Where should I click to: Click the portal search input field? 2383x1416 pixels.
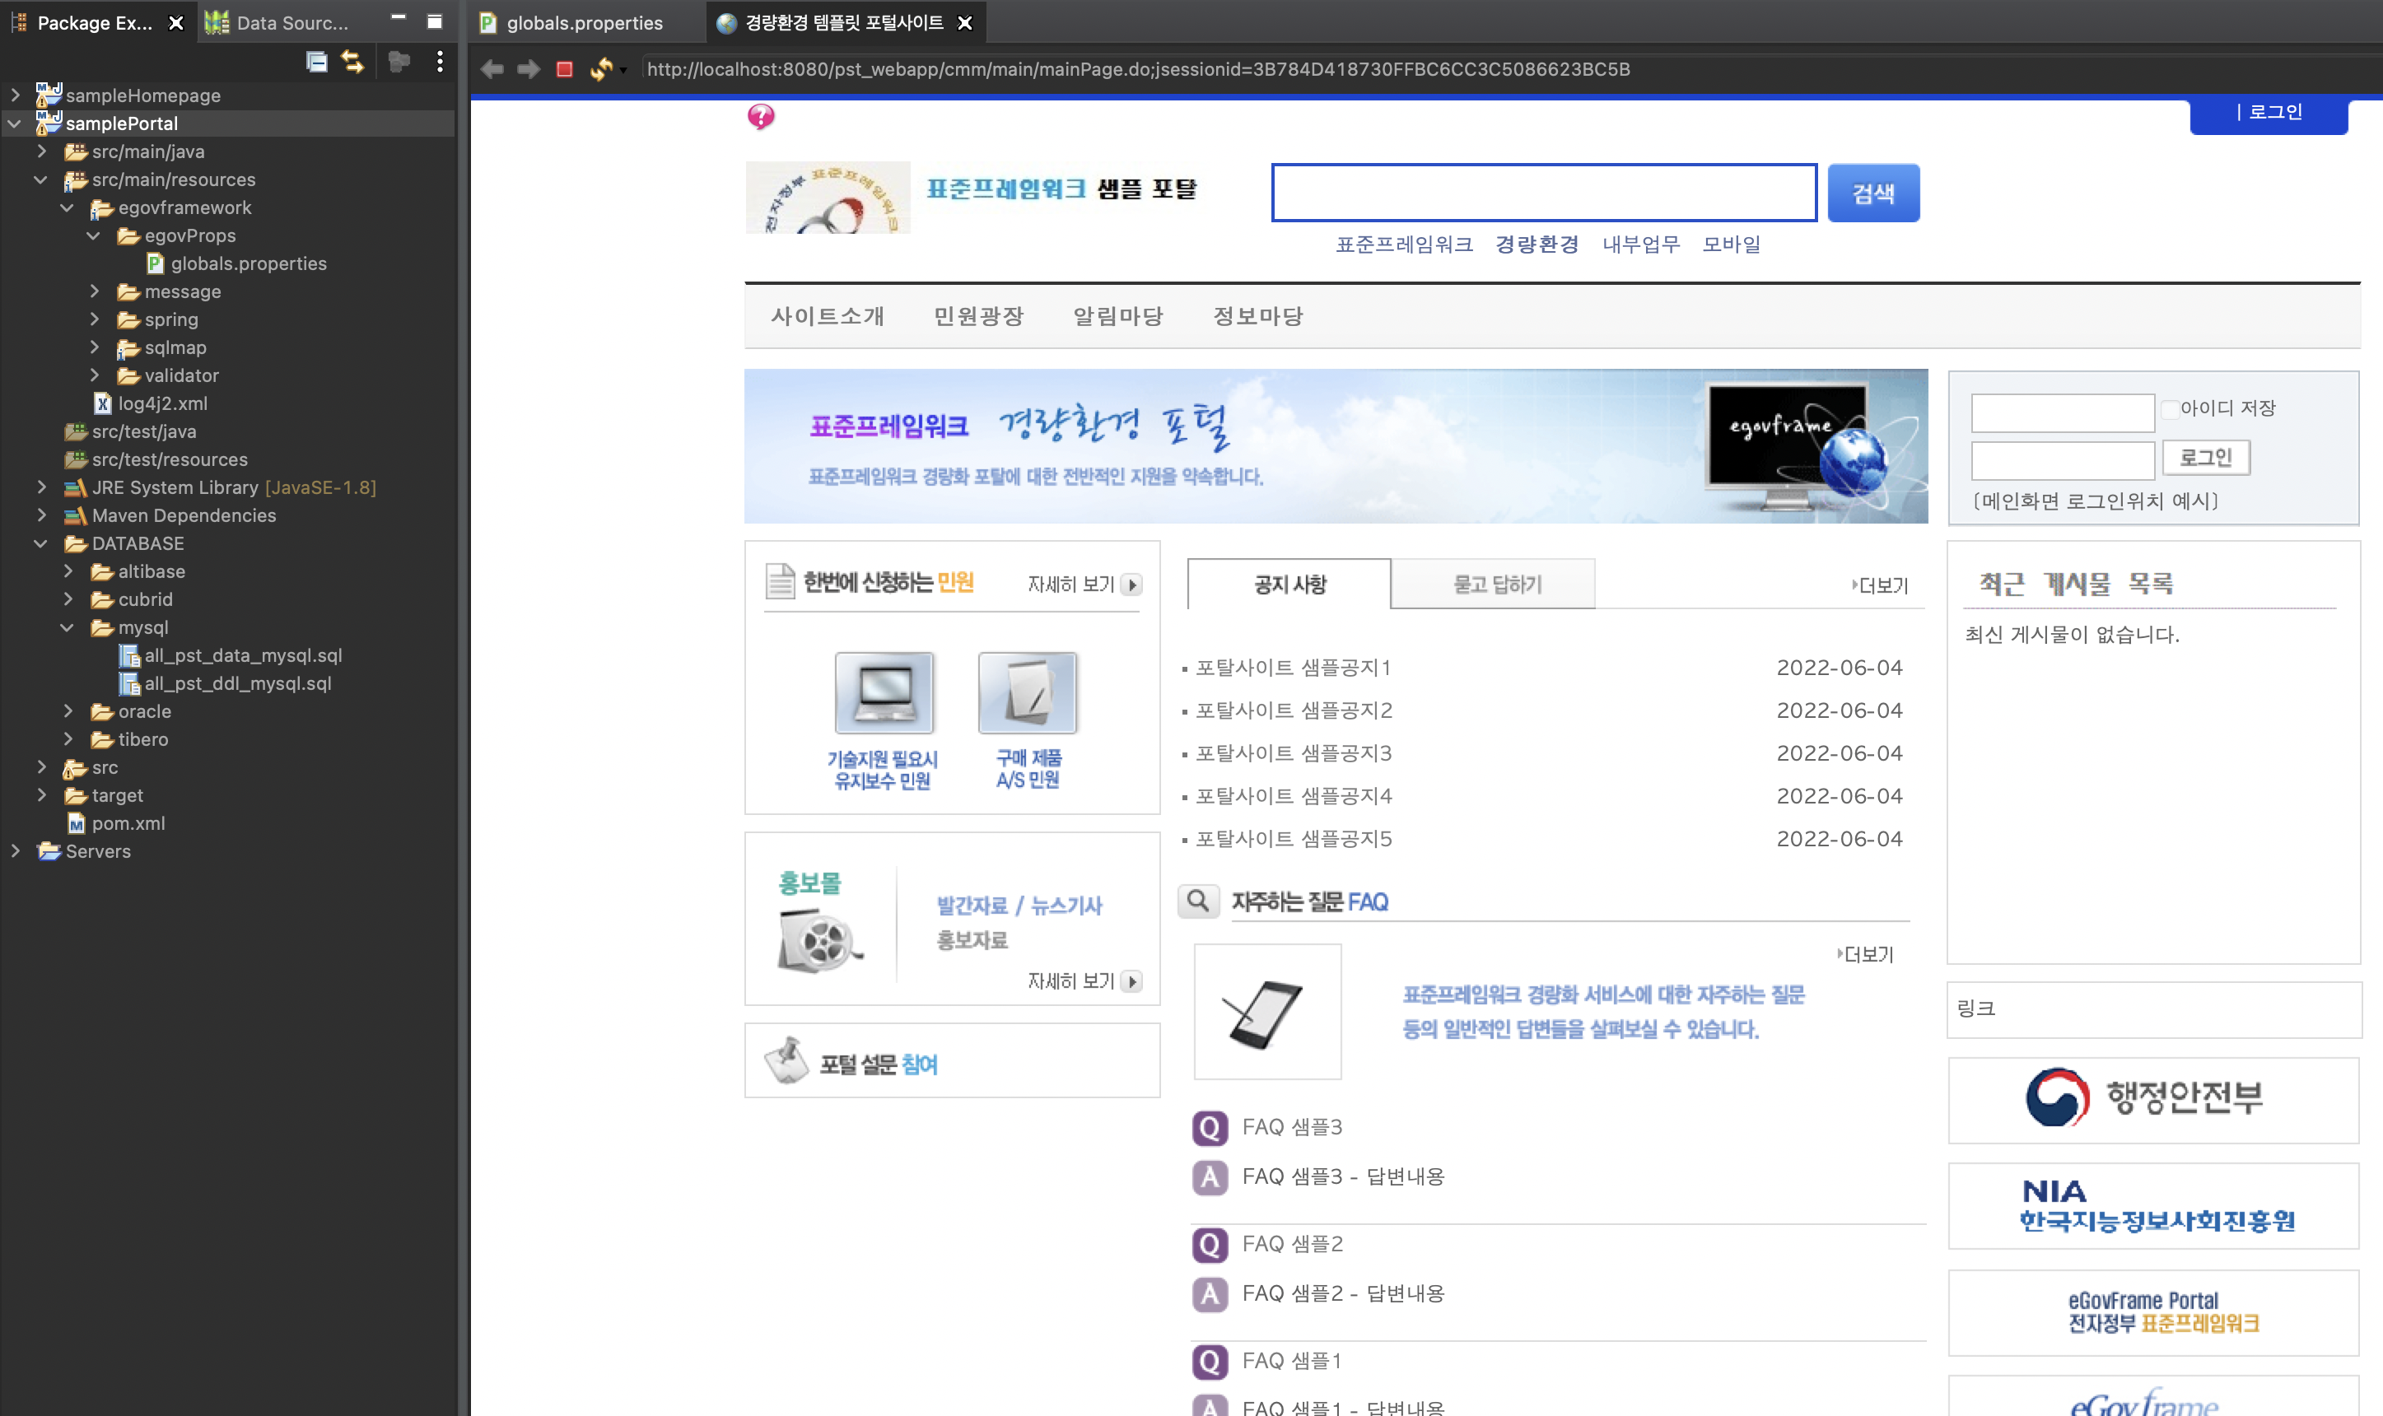coord(1543,193)
